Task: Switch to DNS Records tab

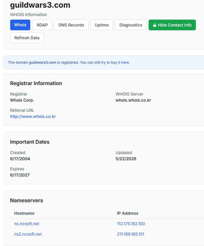Action: [x=71, y=25]
